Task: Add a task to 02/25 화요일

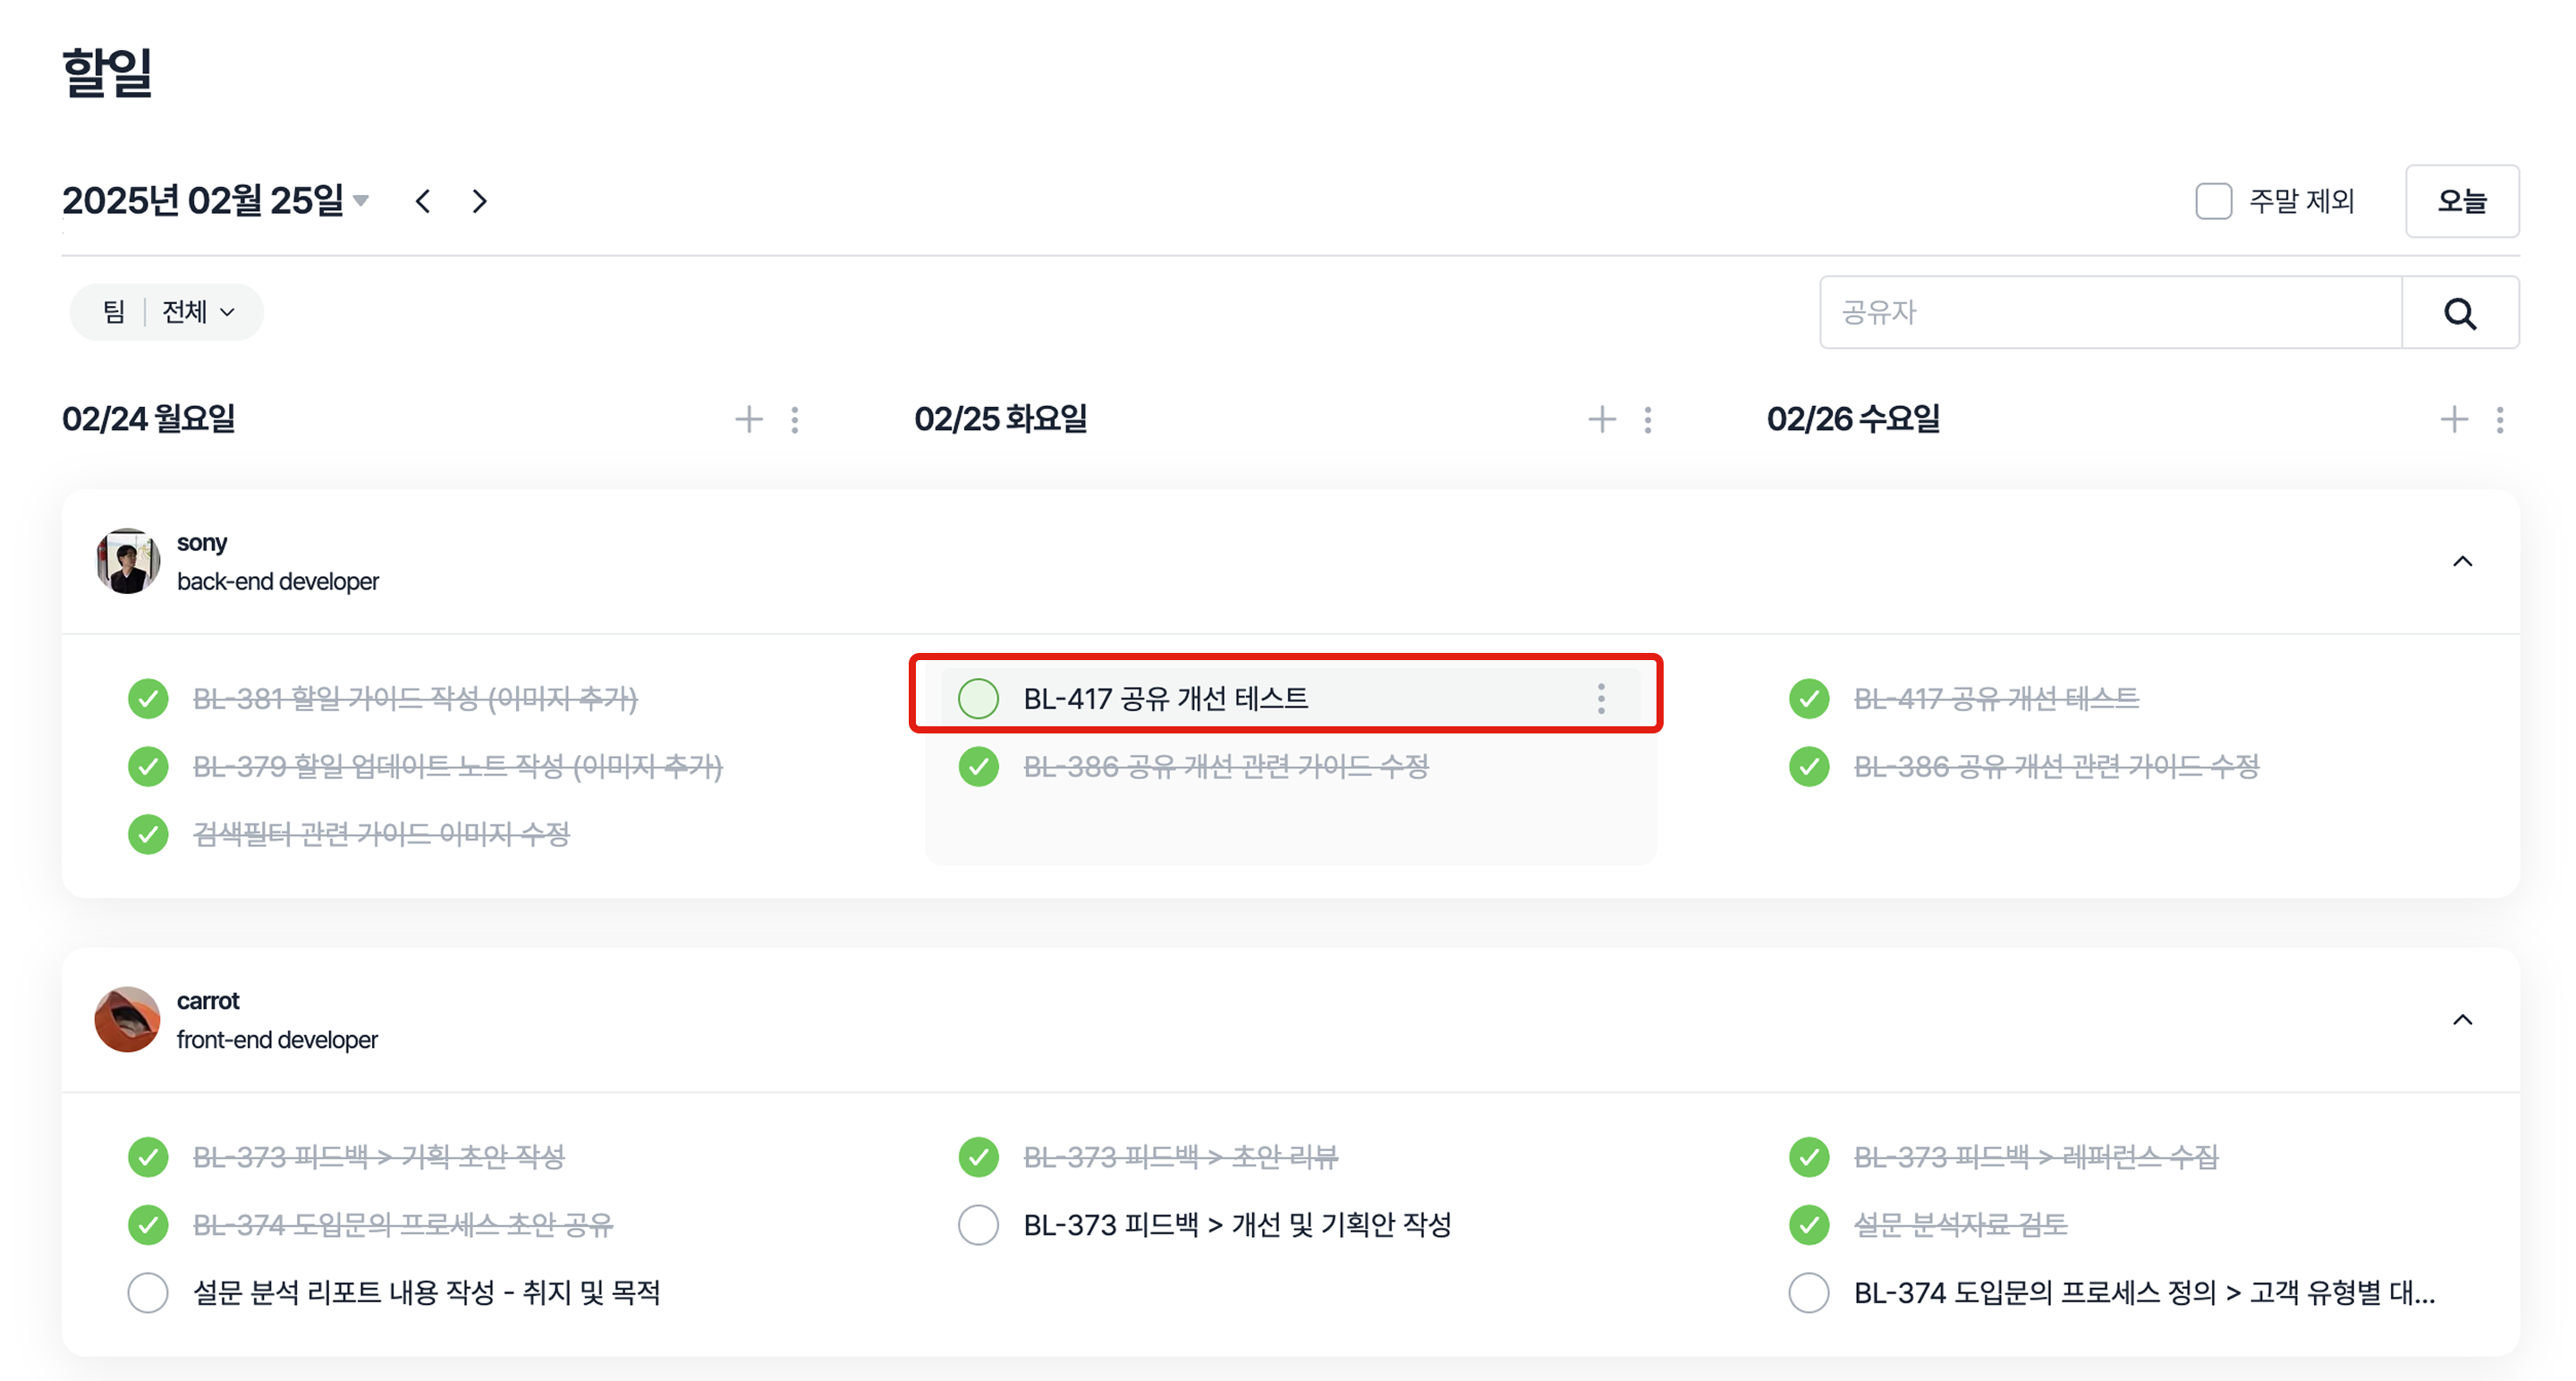Action: pos(1601,419)
